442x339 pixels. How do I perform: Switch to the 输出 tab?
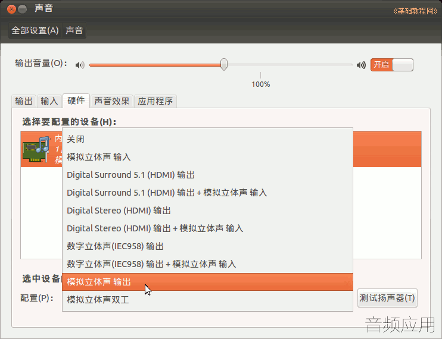pos(24,101)
